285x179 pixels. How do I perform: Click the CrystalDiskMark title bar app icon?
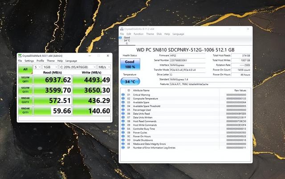tap(19, 56)
